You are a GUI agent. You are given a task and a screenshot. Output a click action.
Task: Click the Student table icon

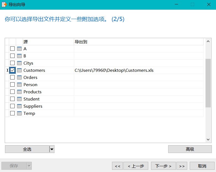(x=19, y=99)
